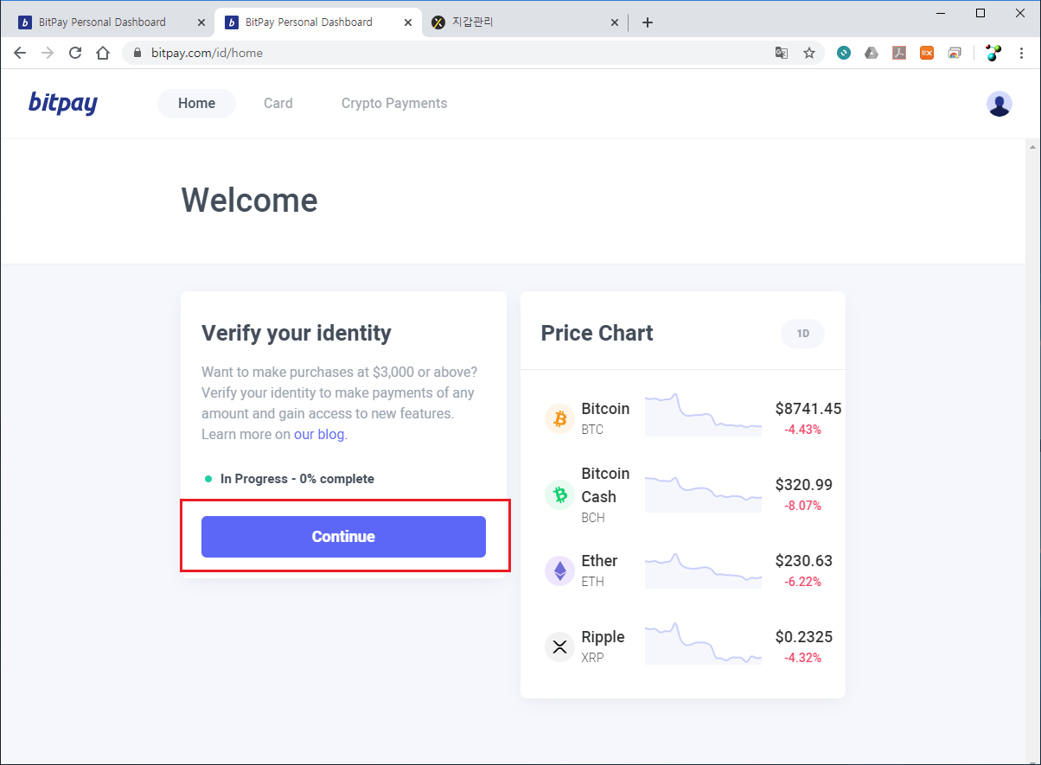Screen dimensions: 1041x765
Task: Click the -6.22% change value
Action: (802, 582)
